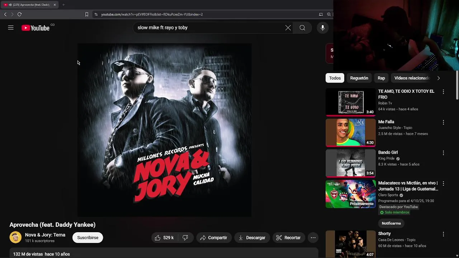
Task: Run search with the magnifier button
Action: click(x=302, y=28)
